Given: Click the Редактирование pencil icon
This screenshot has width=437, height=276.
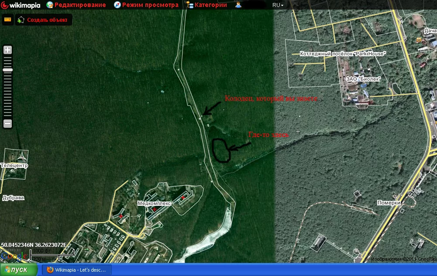Looking at the screenshot, I should tap(50, 5).
